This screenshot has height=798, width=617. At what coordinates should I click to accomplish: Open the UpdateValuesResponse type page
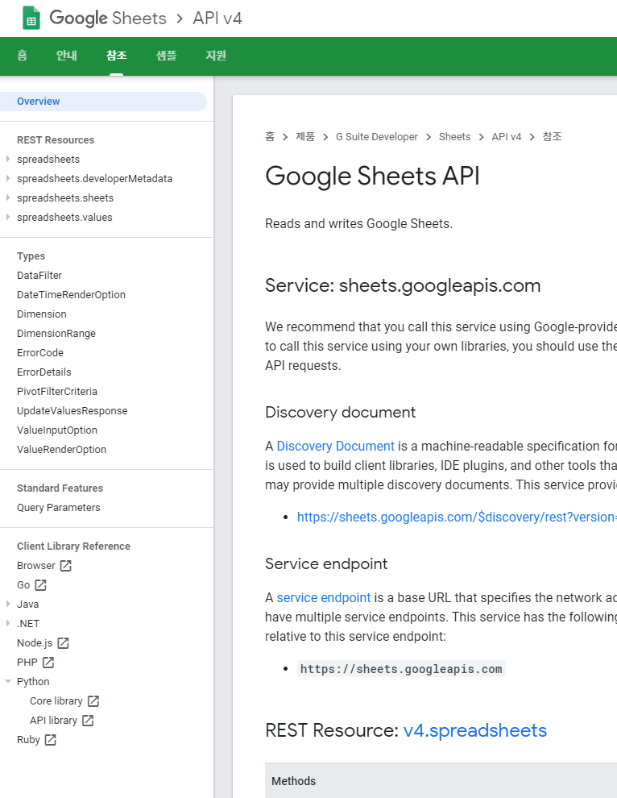tap(72, 411)
